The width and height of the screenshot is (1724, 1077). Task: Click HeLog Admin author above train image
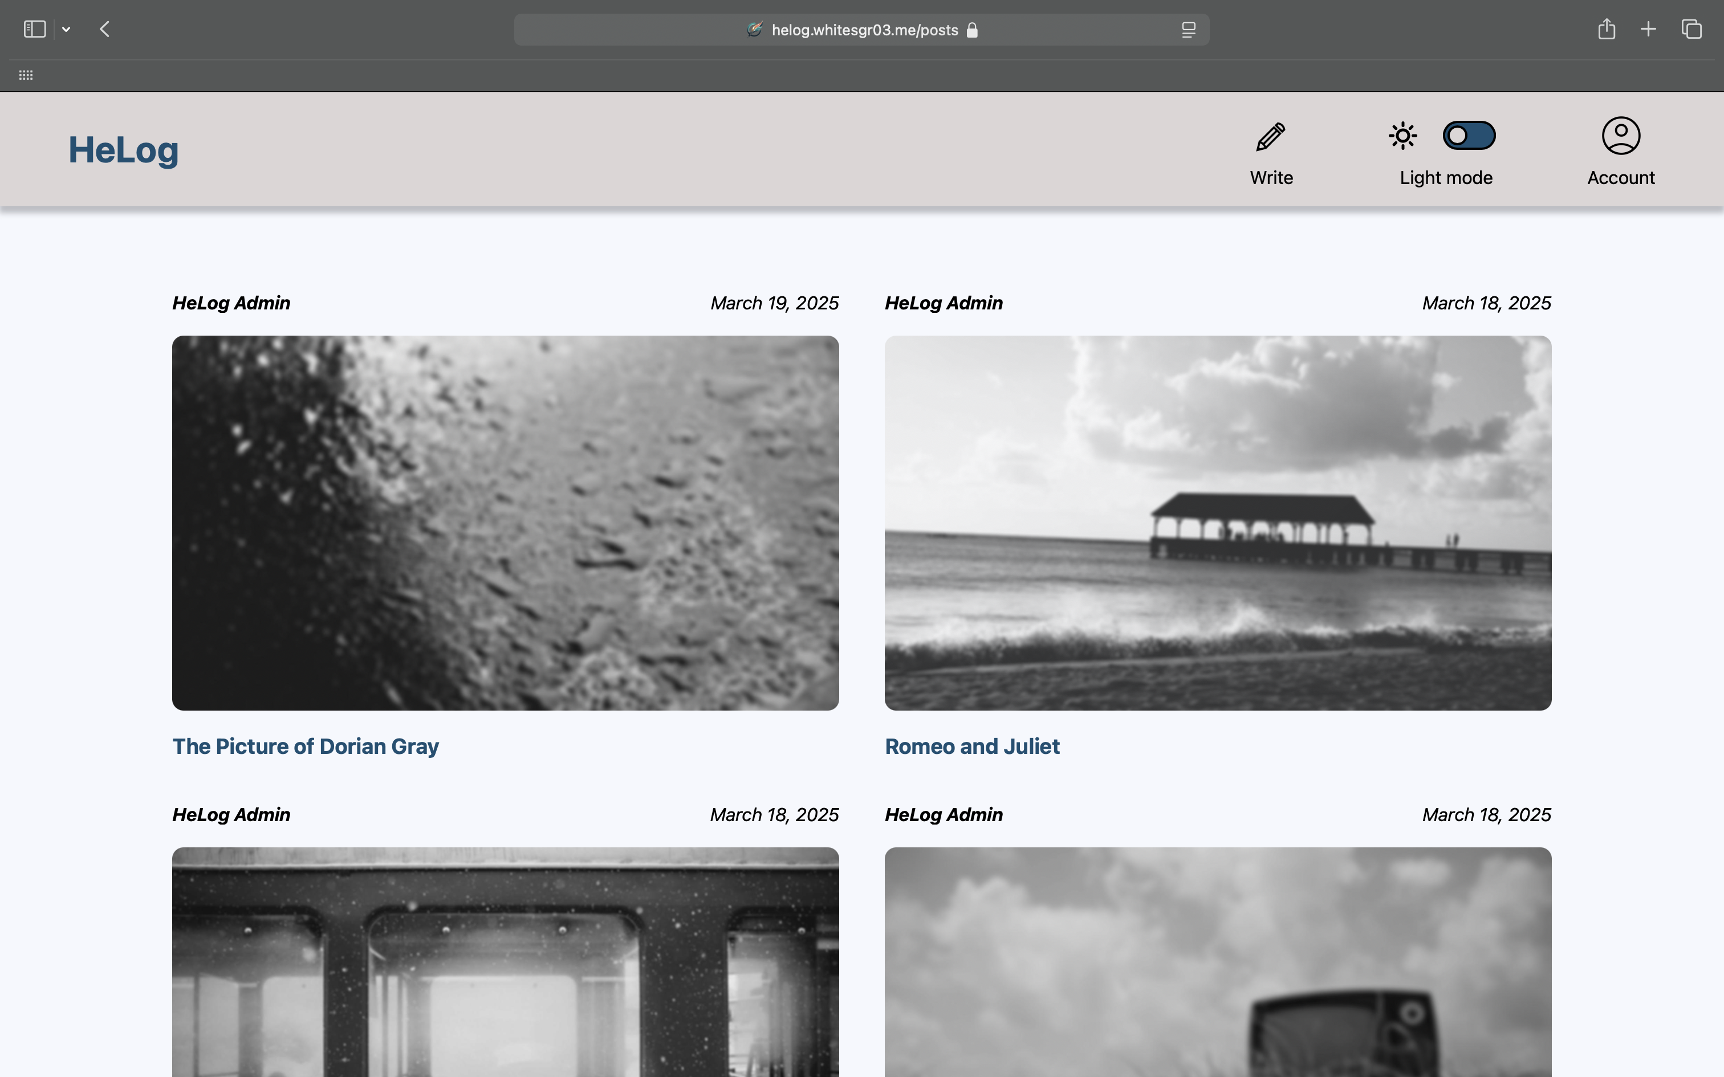tap(231, 814)
